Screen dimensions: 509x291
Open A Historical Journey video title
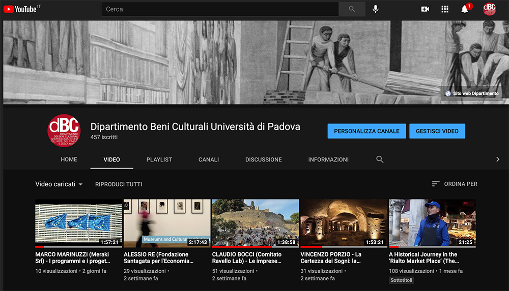(424, 257)
